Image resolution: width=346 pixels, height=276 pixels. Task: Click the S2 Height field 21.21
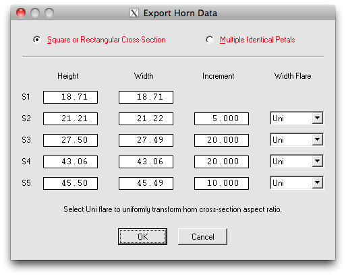click(x=70, y=118)
